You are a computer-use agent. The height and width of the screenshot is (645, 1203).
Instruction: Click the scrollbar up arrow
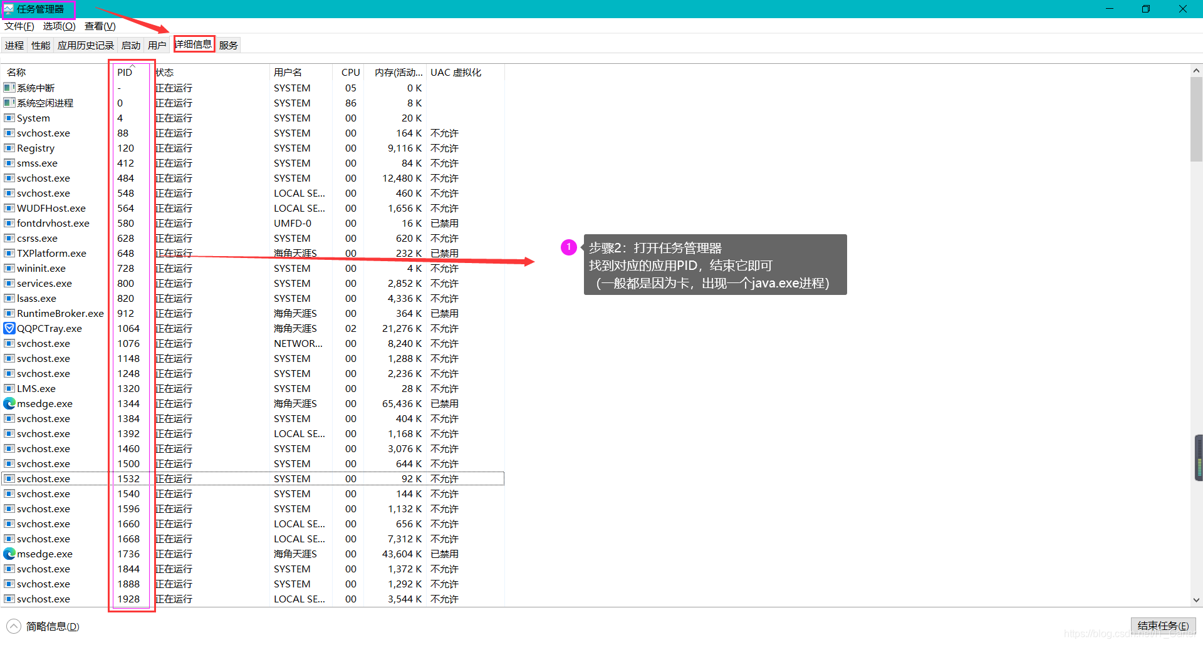1196,71
